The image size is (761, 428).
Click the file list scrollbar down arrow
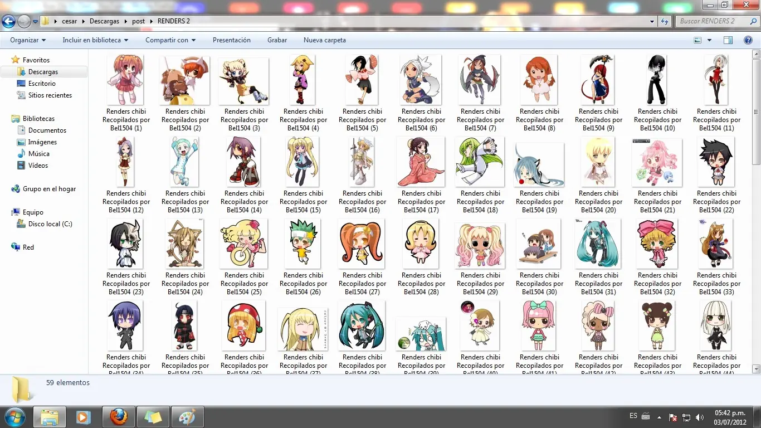coord(756,368)
